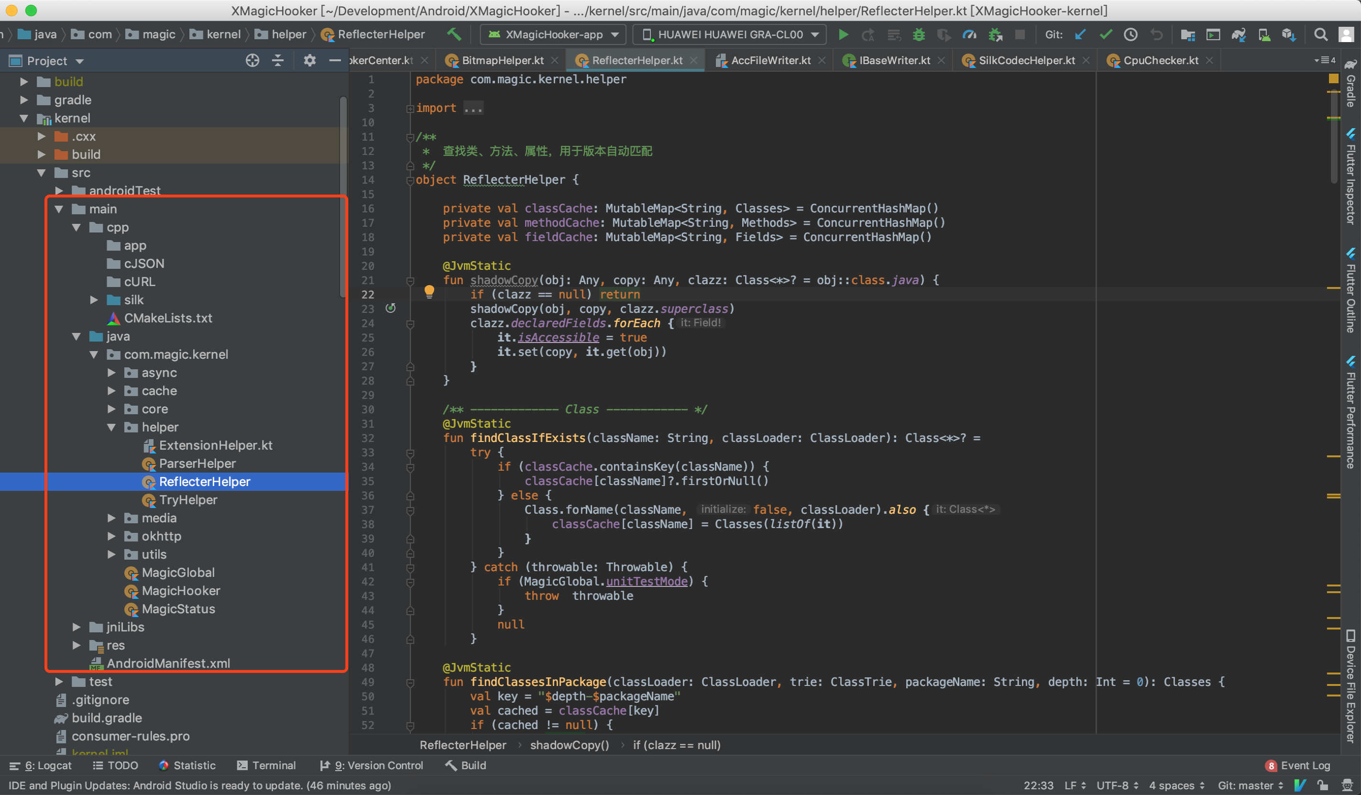Toggle the Flutter Inspector tool window

pos(1351,177)
